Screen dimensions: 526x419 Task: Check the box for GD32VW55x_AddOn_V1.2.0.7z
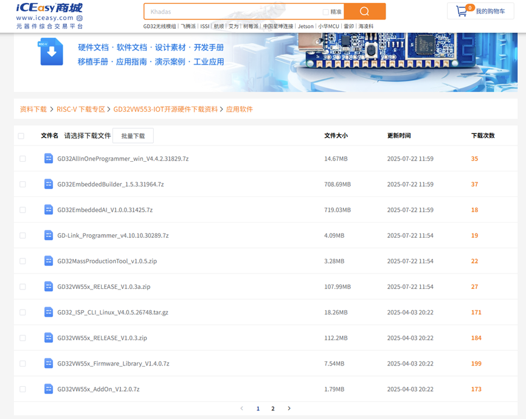tap(22, 389)
